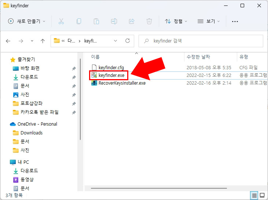Open 동영상 under 내 PC

[x=27, y=179]
